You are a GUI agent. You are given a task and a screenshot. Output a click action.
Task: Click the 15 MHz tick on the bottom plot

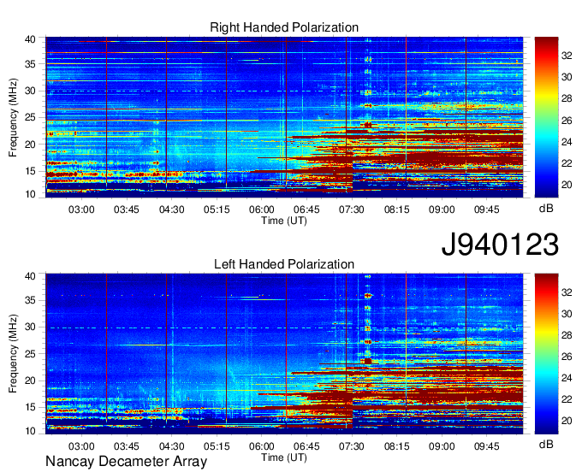point(31,408)
